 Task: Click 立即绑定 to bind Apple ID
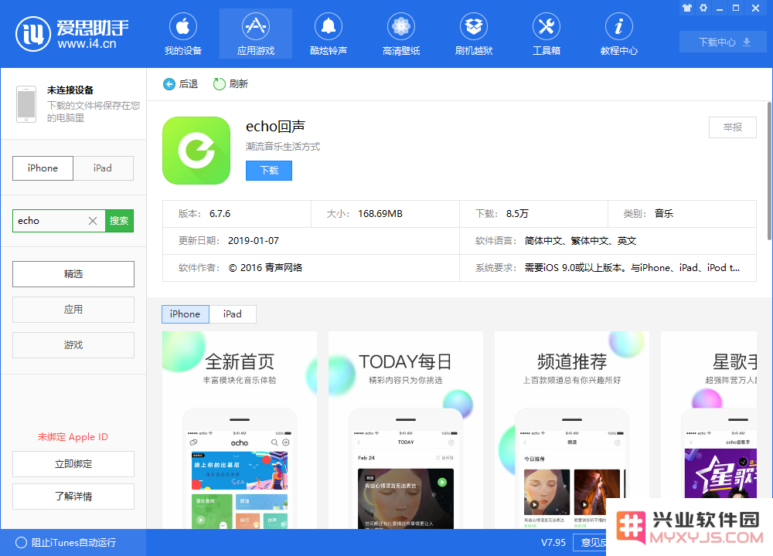click(x=73, y=464)
